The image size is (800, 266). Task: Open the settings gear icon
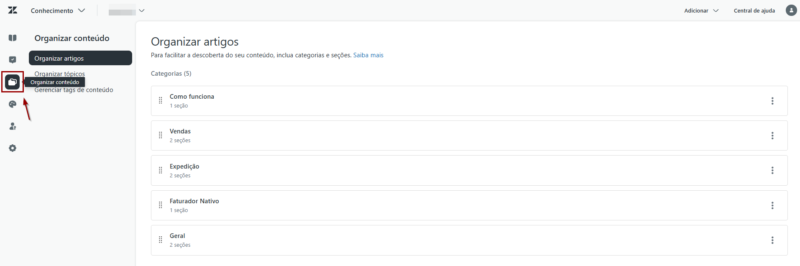(13, 148)
